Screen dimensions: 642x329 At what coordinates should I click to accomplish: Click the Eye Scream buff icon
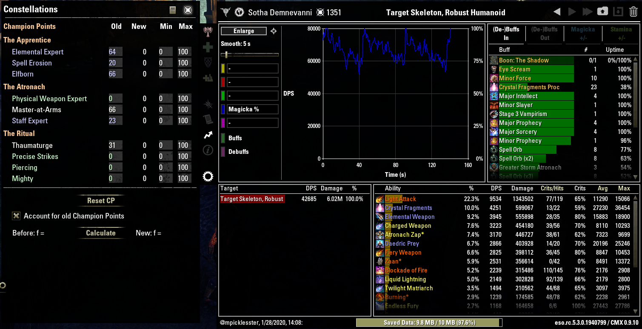[x=494, y=69]
